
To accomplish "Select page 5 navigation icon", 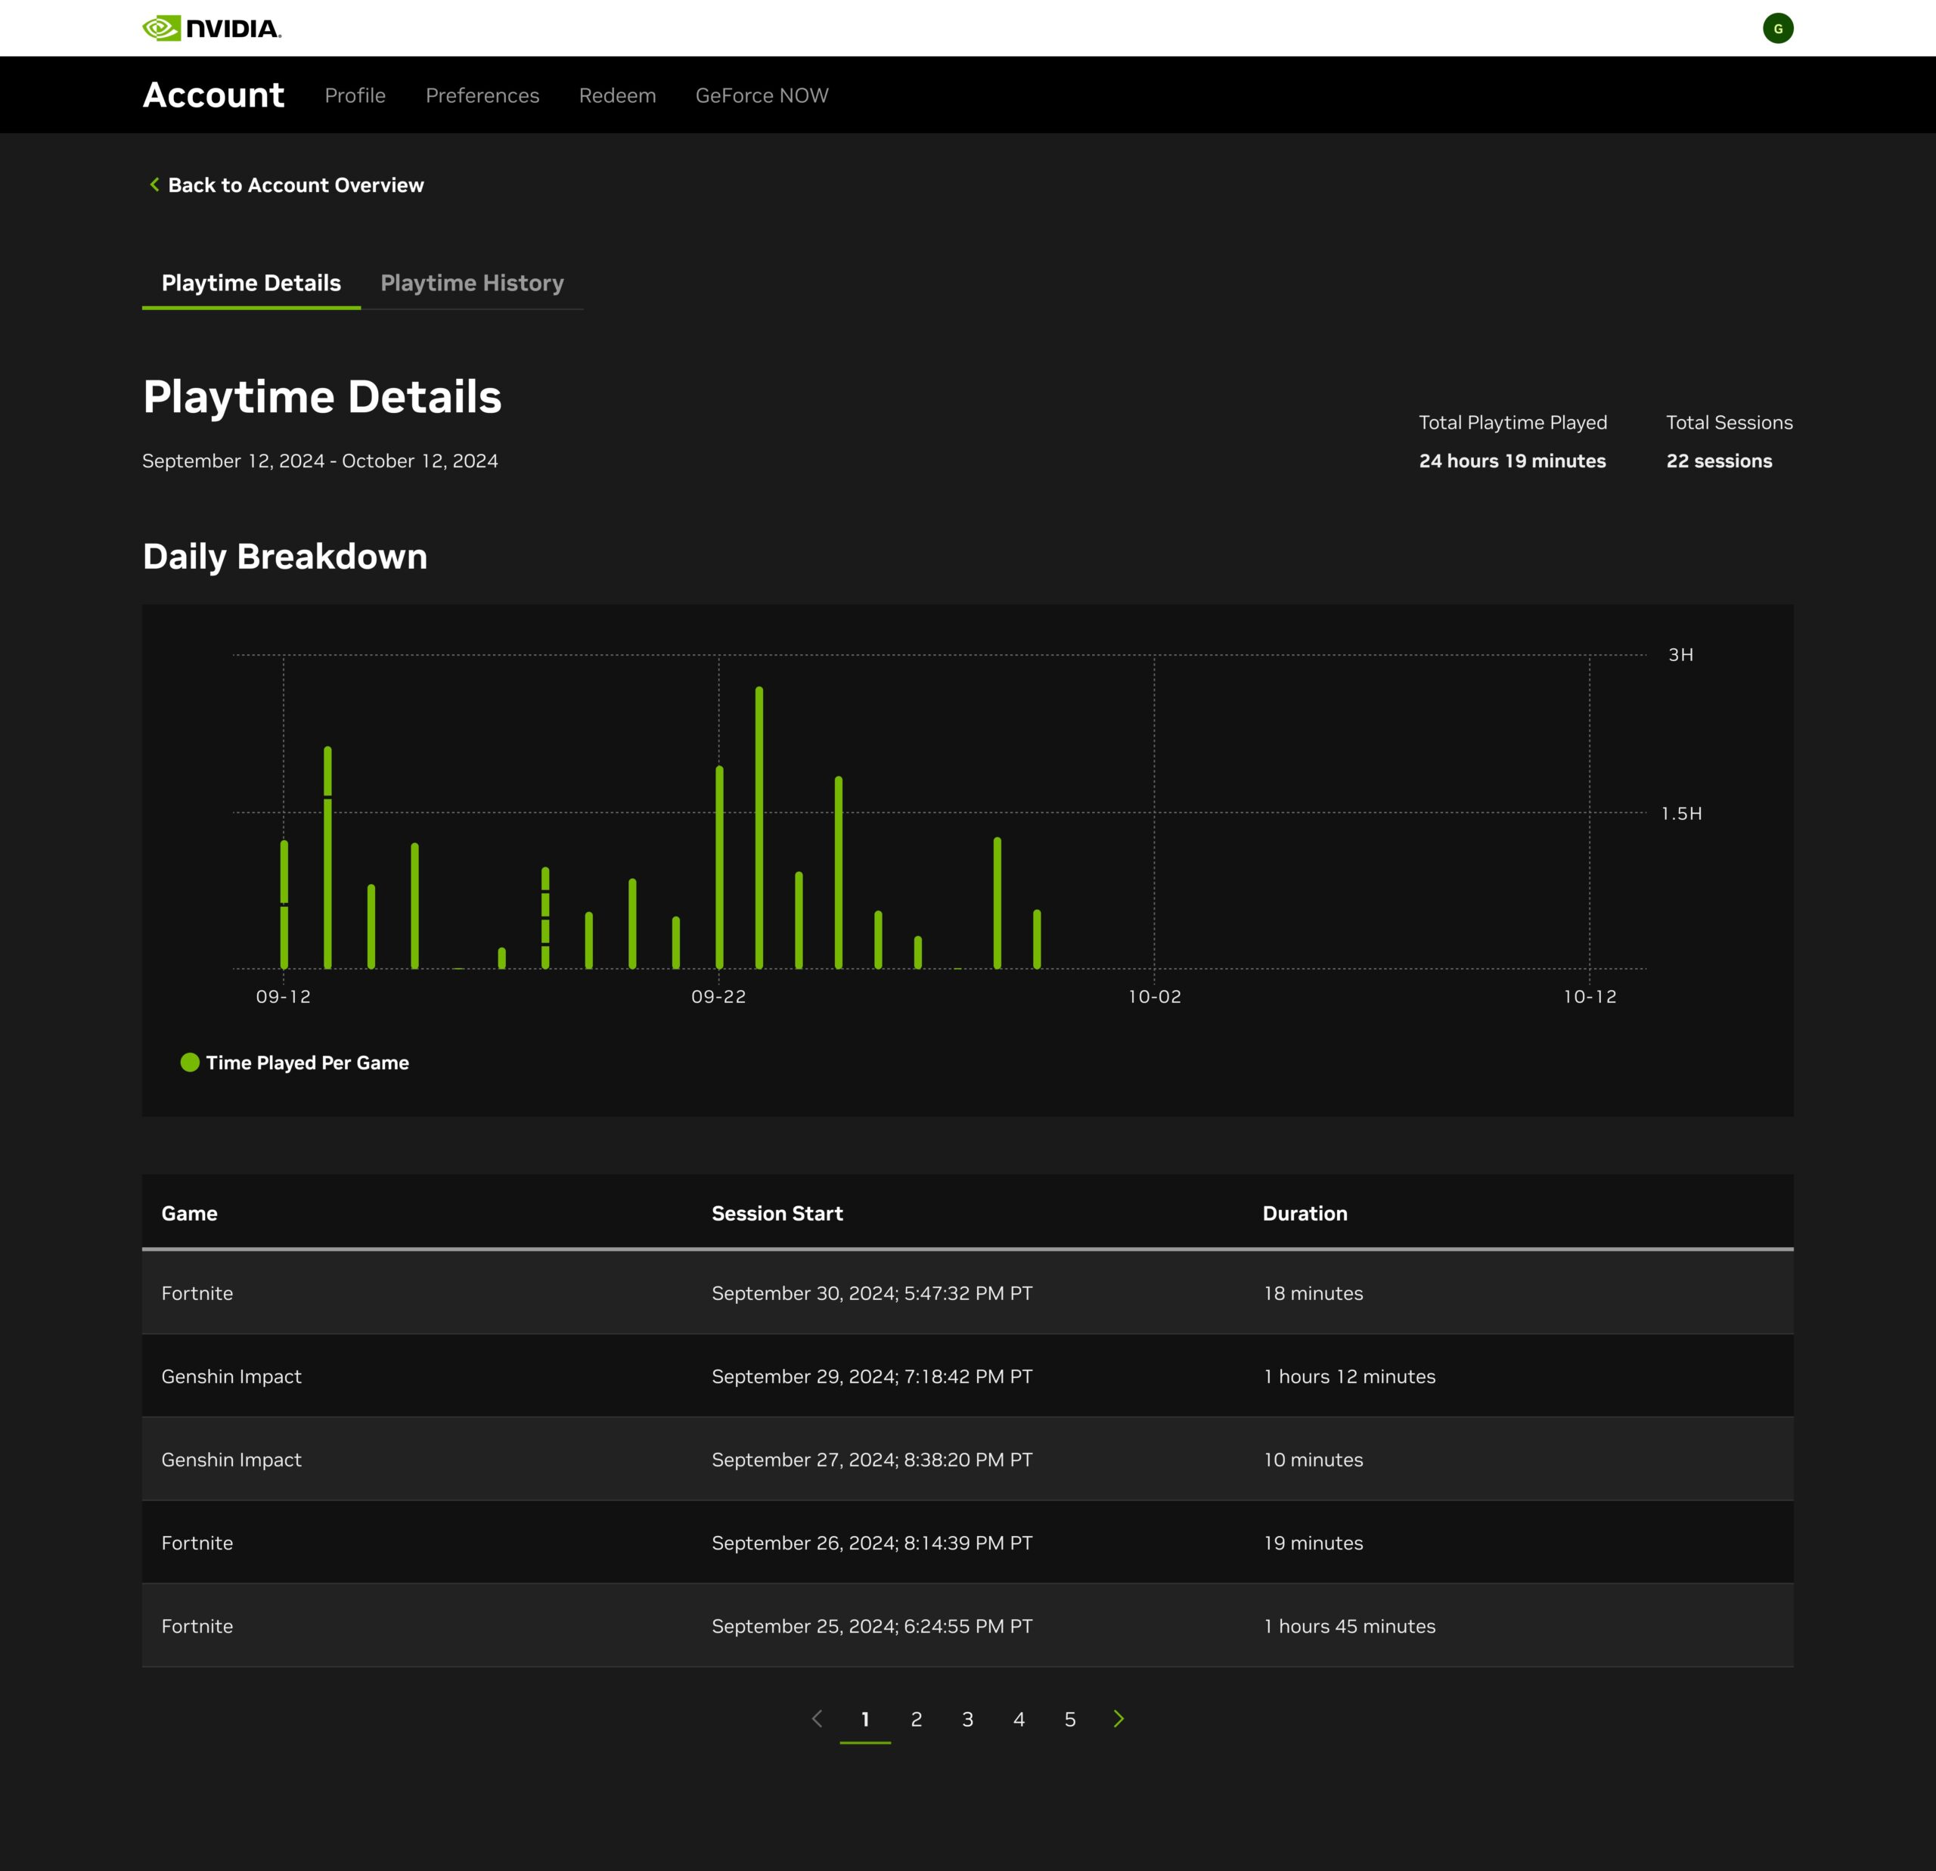I will (x=1069, y=1719).
